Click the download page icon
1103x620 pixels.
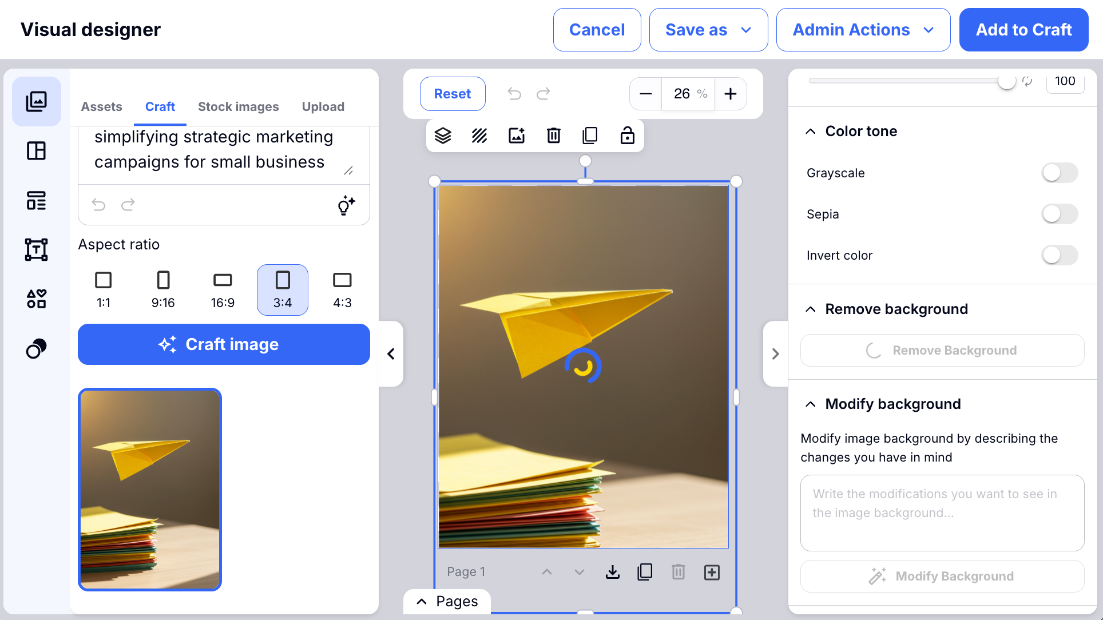[x=612, y=572]
